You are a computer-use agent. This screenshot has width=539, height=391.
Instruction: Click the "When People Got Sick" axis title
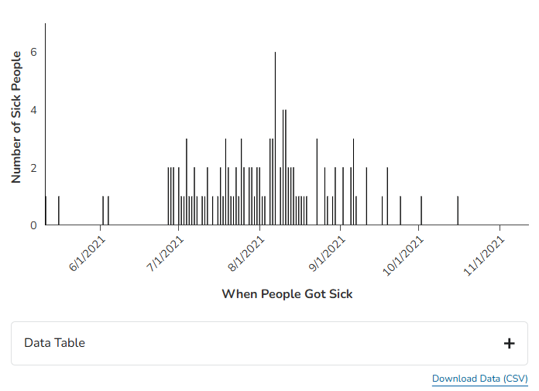tap(287, 293)
